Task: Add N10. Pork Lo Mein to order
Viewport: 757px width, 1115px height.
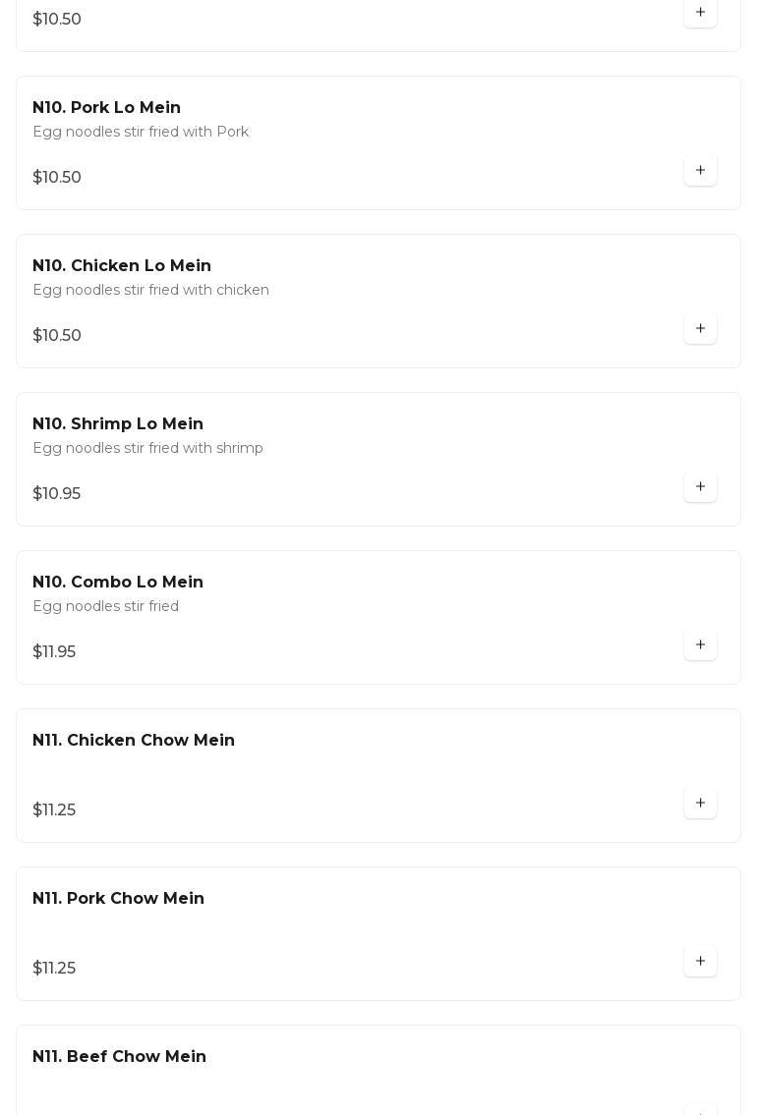Action: pos(700,171)
